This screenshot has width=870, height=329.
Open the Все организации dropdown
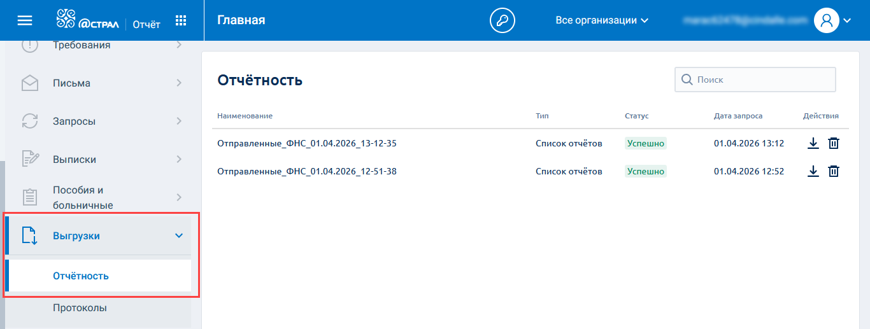point(601,20)
